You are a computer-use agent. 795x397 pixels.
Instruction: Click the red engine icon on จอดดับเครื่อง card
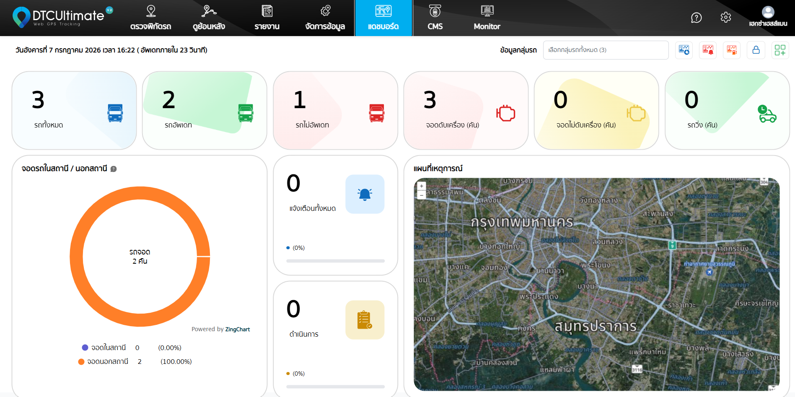tap(506, 113)
